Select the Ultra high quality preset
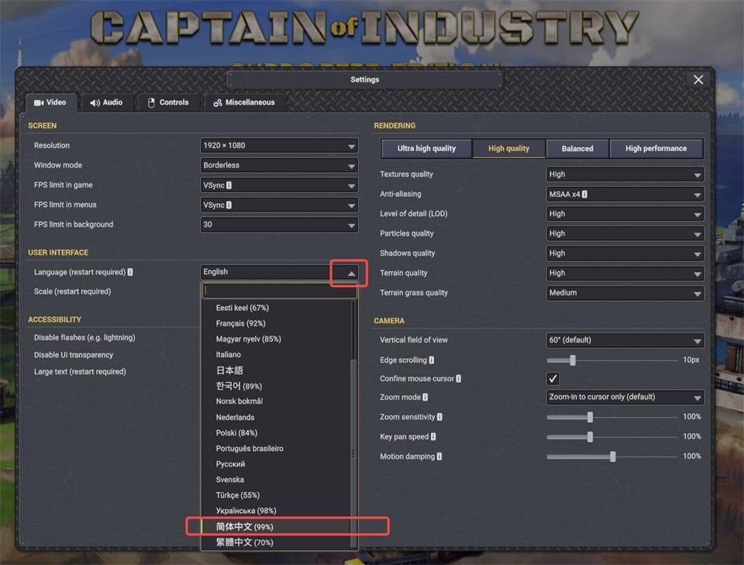 coord(426,149)
